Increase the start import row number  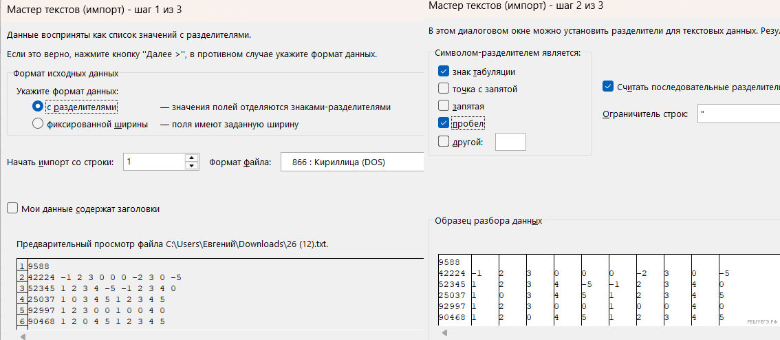pyautogui.click(x=191, y=158)
